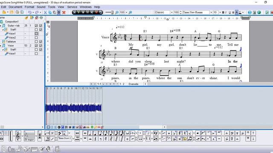Image resolution: width=273 pixels, height=153 pixels.
Task: Click the Print icon in the toolbar
Action: click(17, 12)
